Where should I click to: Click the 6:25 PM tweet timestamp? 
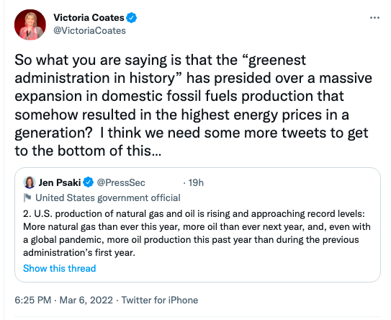(32, 300)
